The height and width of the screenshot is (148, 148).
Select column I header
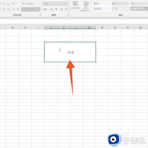(38, 28)
